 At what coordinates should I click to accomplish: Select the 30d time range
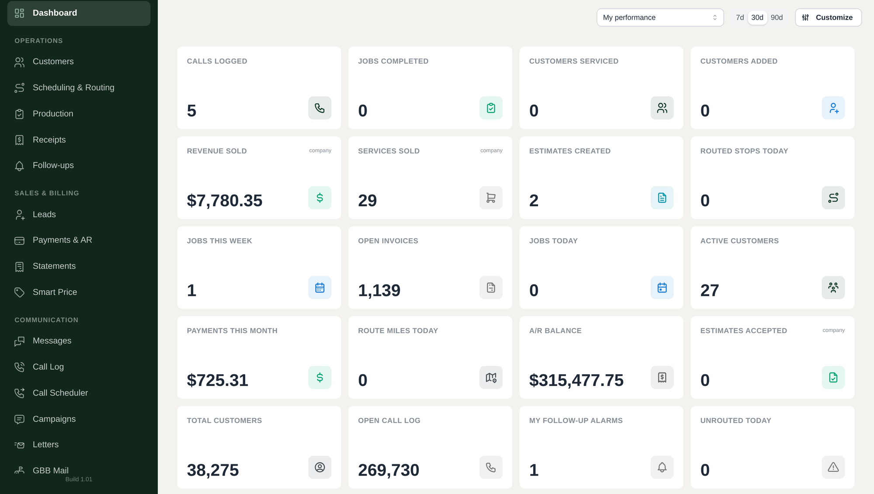757,17
